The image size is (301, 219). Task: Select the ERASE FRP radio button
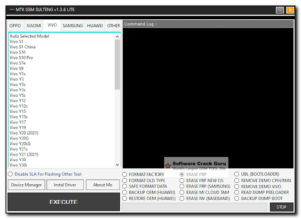182,174
